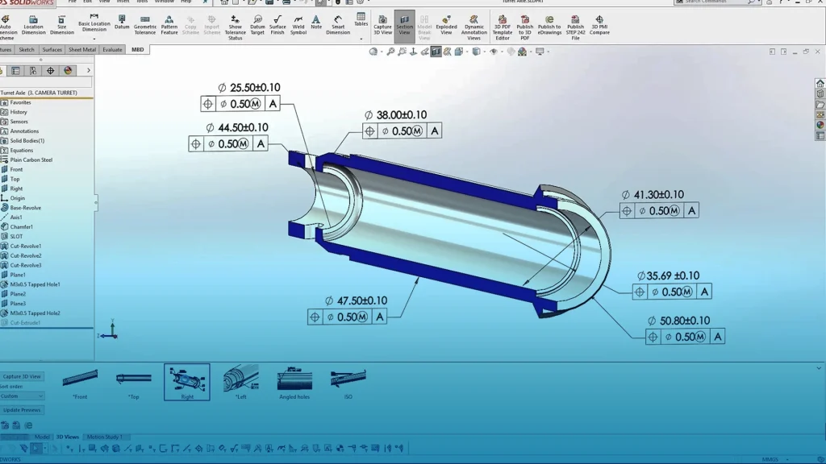Open the 3D PMI Compare tool
826x464 pixels.
point(599,24)
